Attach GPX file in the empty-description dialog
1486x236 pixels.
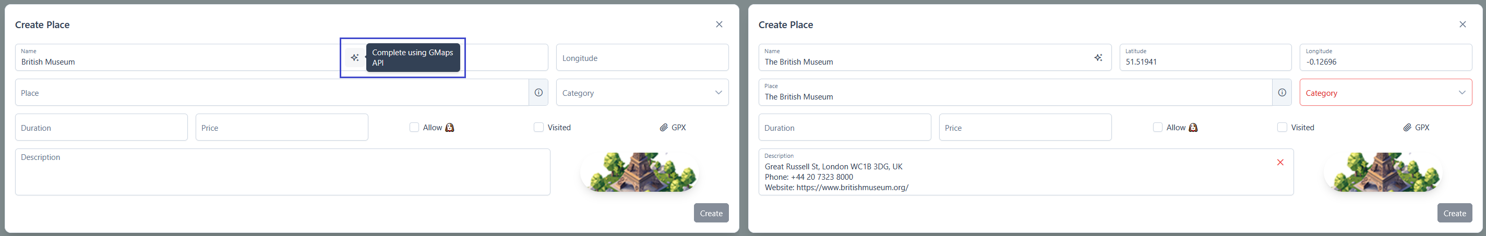pyautogui.click(x=673, y=127)
